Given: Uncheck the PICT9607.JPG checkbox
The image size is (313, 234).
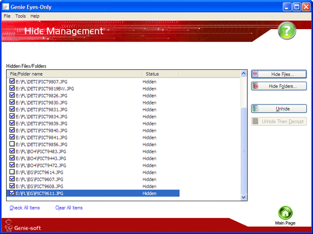Looking at the screenshot, I should coord(12,179).
